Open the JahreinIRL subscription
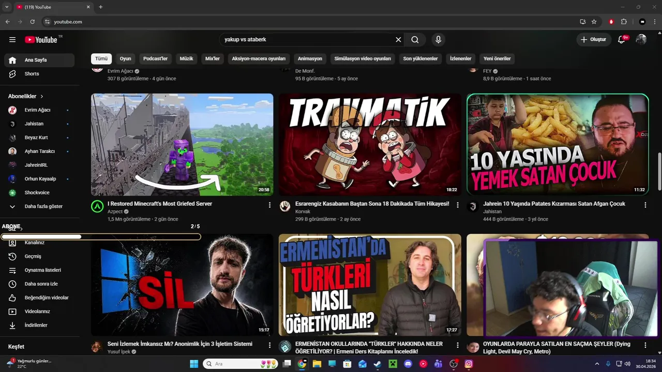This screenshot has height=372, width=662. pos(39,165)
